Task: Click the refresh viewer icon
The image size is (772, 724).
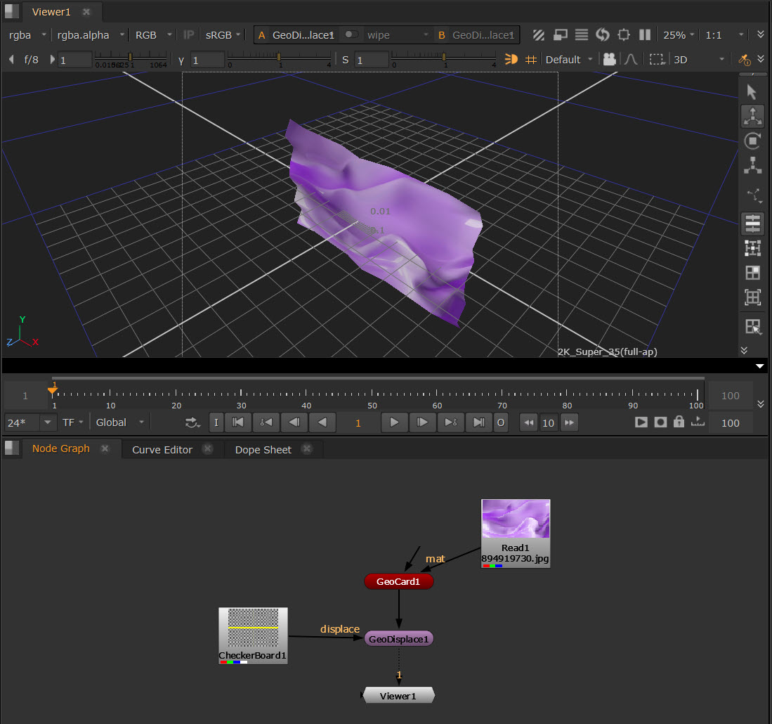Action: (602, 34)
